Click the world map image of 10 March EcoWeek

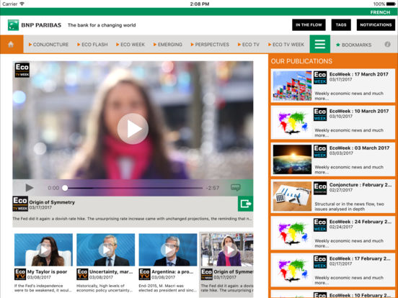pyautogui.click(x=292, y=122)
